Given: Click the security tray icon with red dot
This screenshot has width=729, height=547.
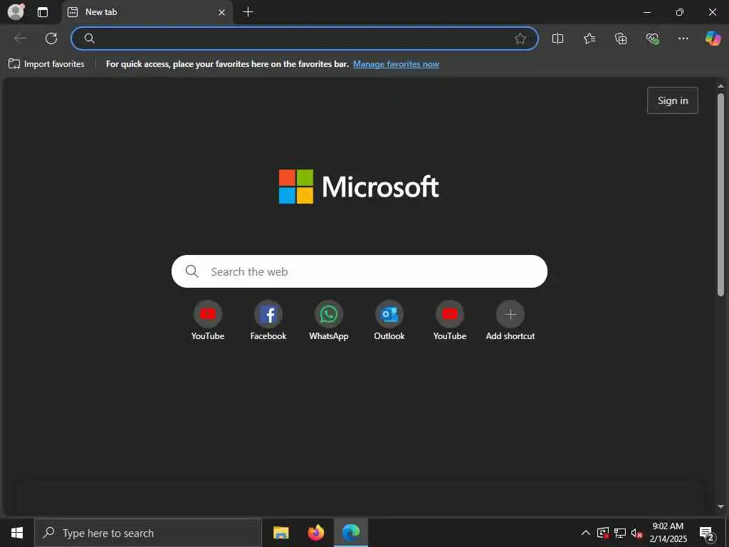Looking at the screenshot, I should [603, 533].
